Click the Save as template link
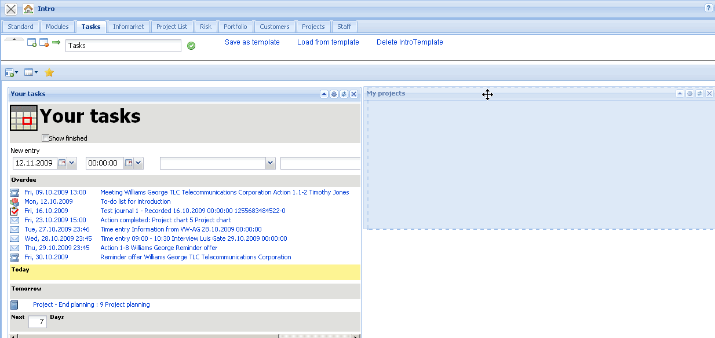Screen dimensions: 715x338 [x=252, y=42]
